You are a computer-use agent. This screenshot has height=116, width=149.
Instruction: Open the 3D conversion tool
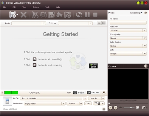[x=51, y=15]
